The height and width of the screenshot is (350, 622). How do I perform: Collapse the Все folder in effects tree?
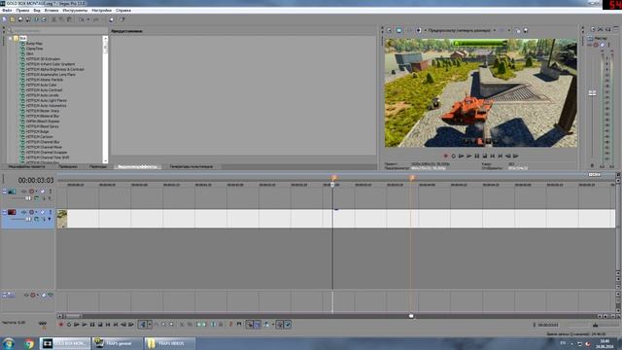11,39
